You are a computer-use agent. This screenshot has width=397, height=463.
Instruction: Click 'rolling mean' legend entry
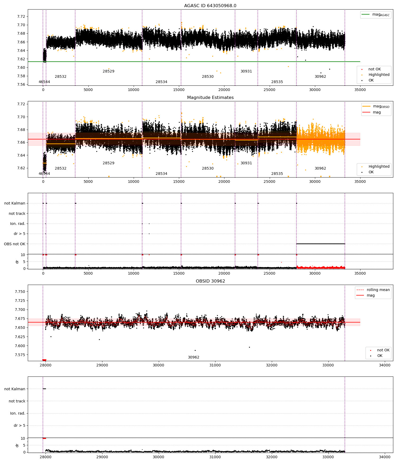coord(373,290)
